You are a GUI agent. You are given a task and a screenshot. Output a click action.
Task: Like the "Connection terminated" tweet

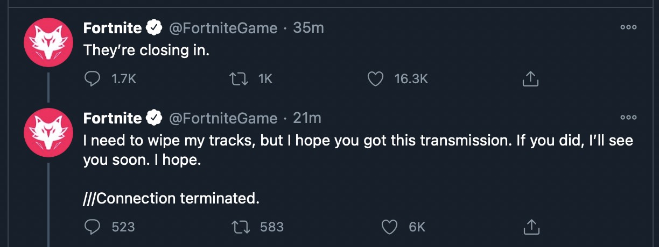click(x=389, y=227)
